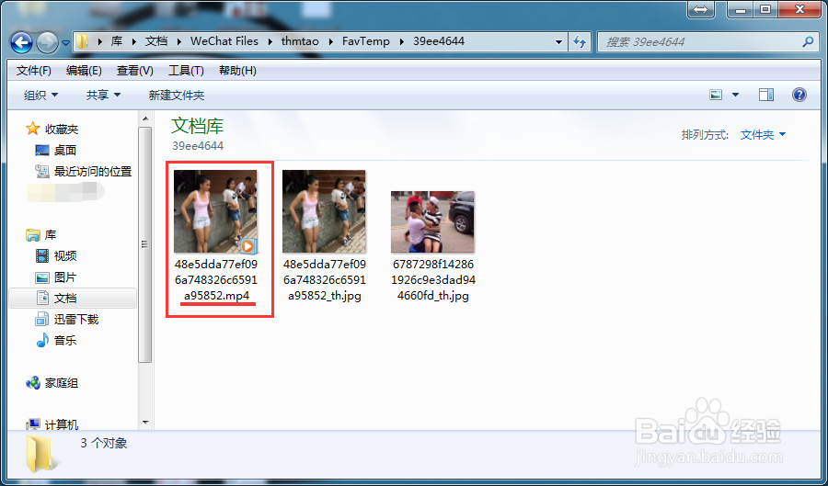Click the 桌面 monitor icon
Viewport: 828px width, 486px height.
click(x=42, y=151)
